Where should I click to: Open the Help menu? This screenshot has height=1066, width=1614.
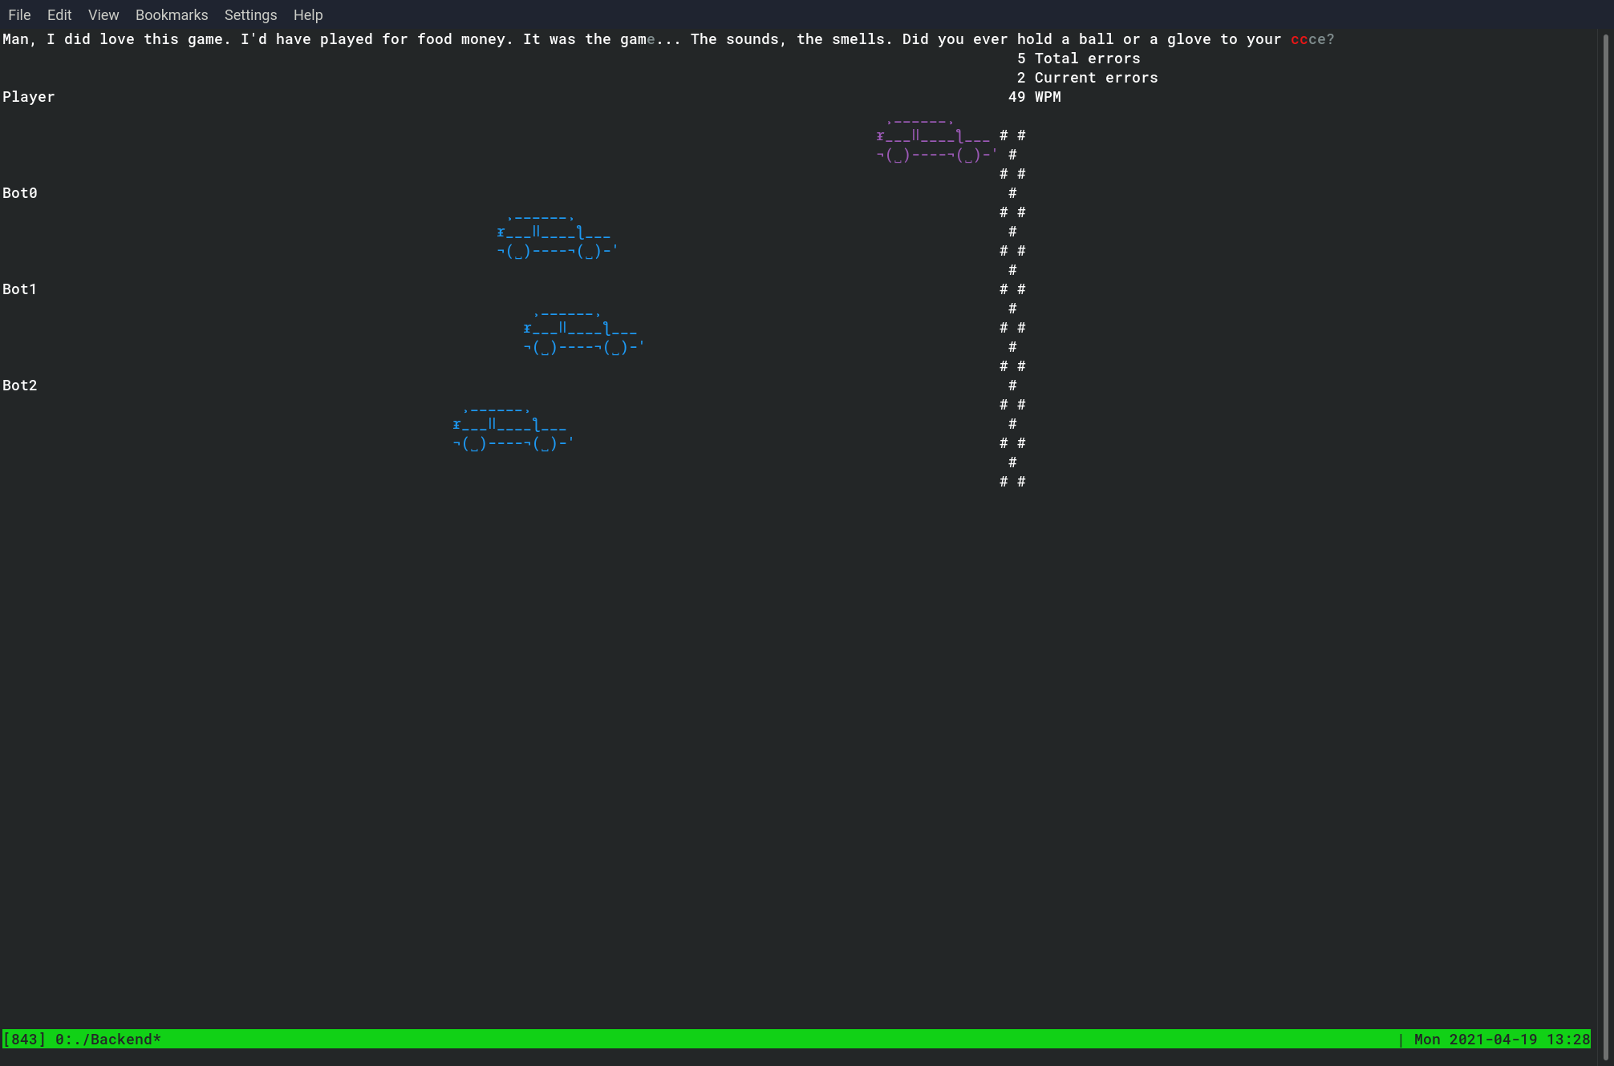tap(308, 15)
